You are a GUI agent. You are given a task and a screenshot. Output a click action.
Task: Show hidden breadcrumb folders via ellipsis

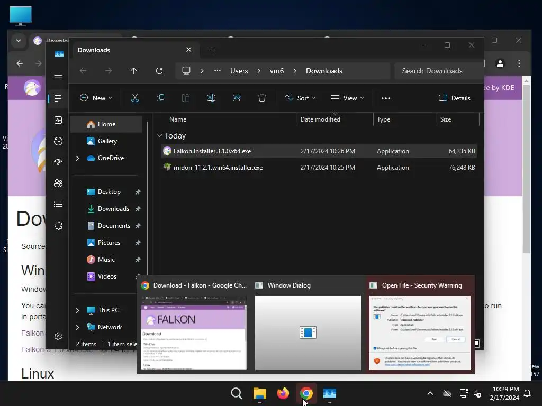(x=218, y=71)
